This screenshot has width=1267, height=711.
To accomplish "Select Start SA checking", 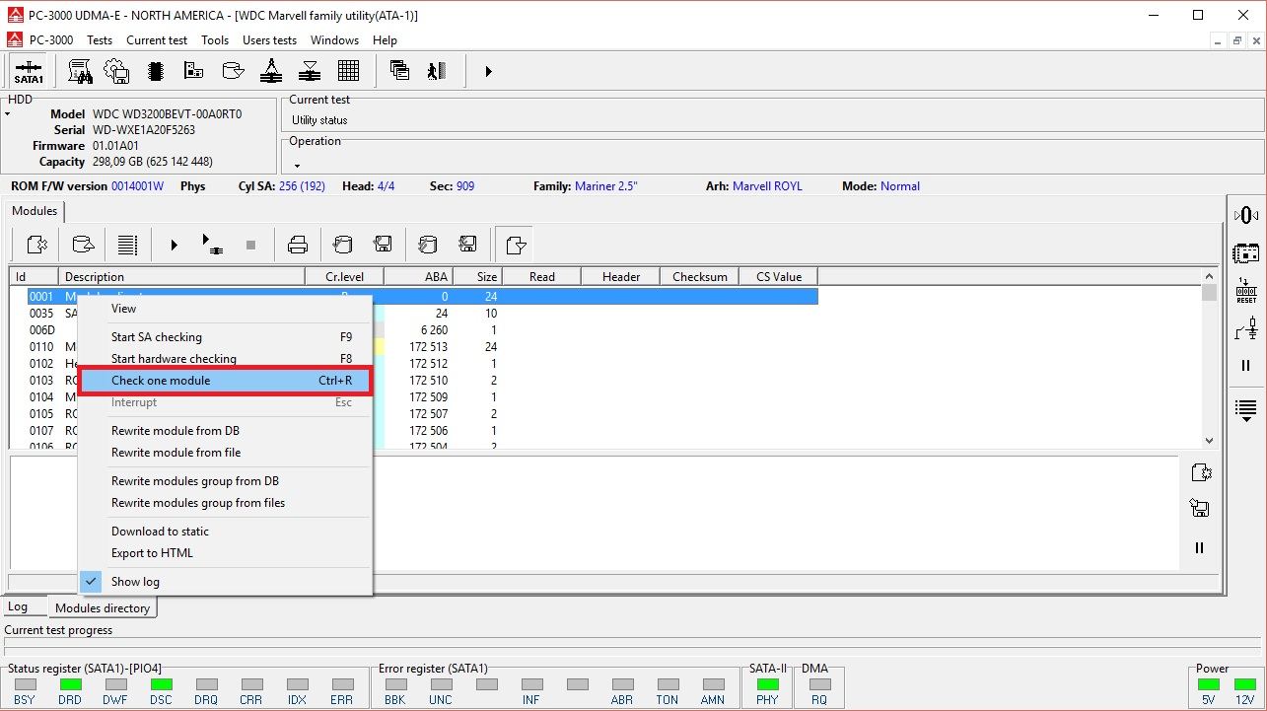I will [225, 337].
